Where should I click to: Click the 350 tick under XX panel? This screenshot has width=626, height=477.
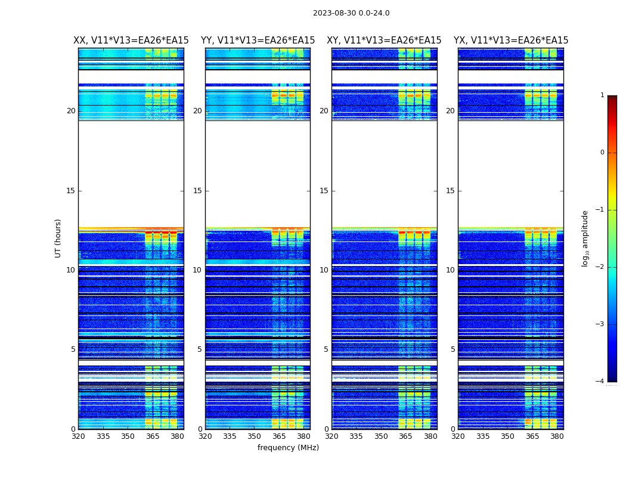[128, 436]
